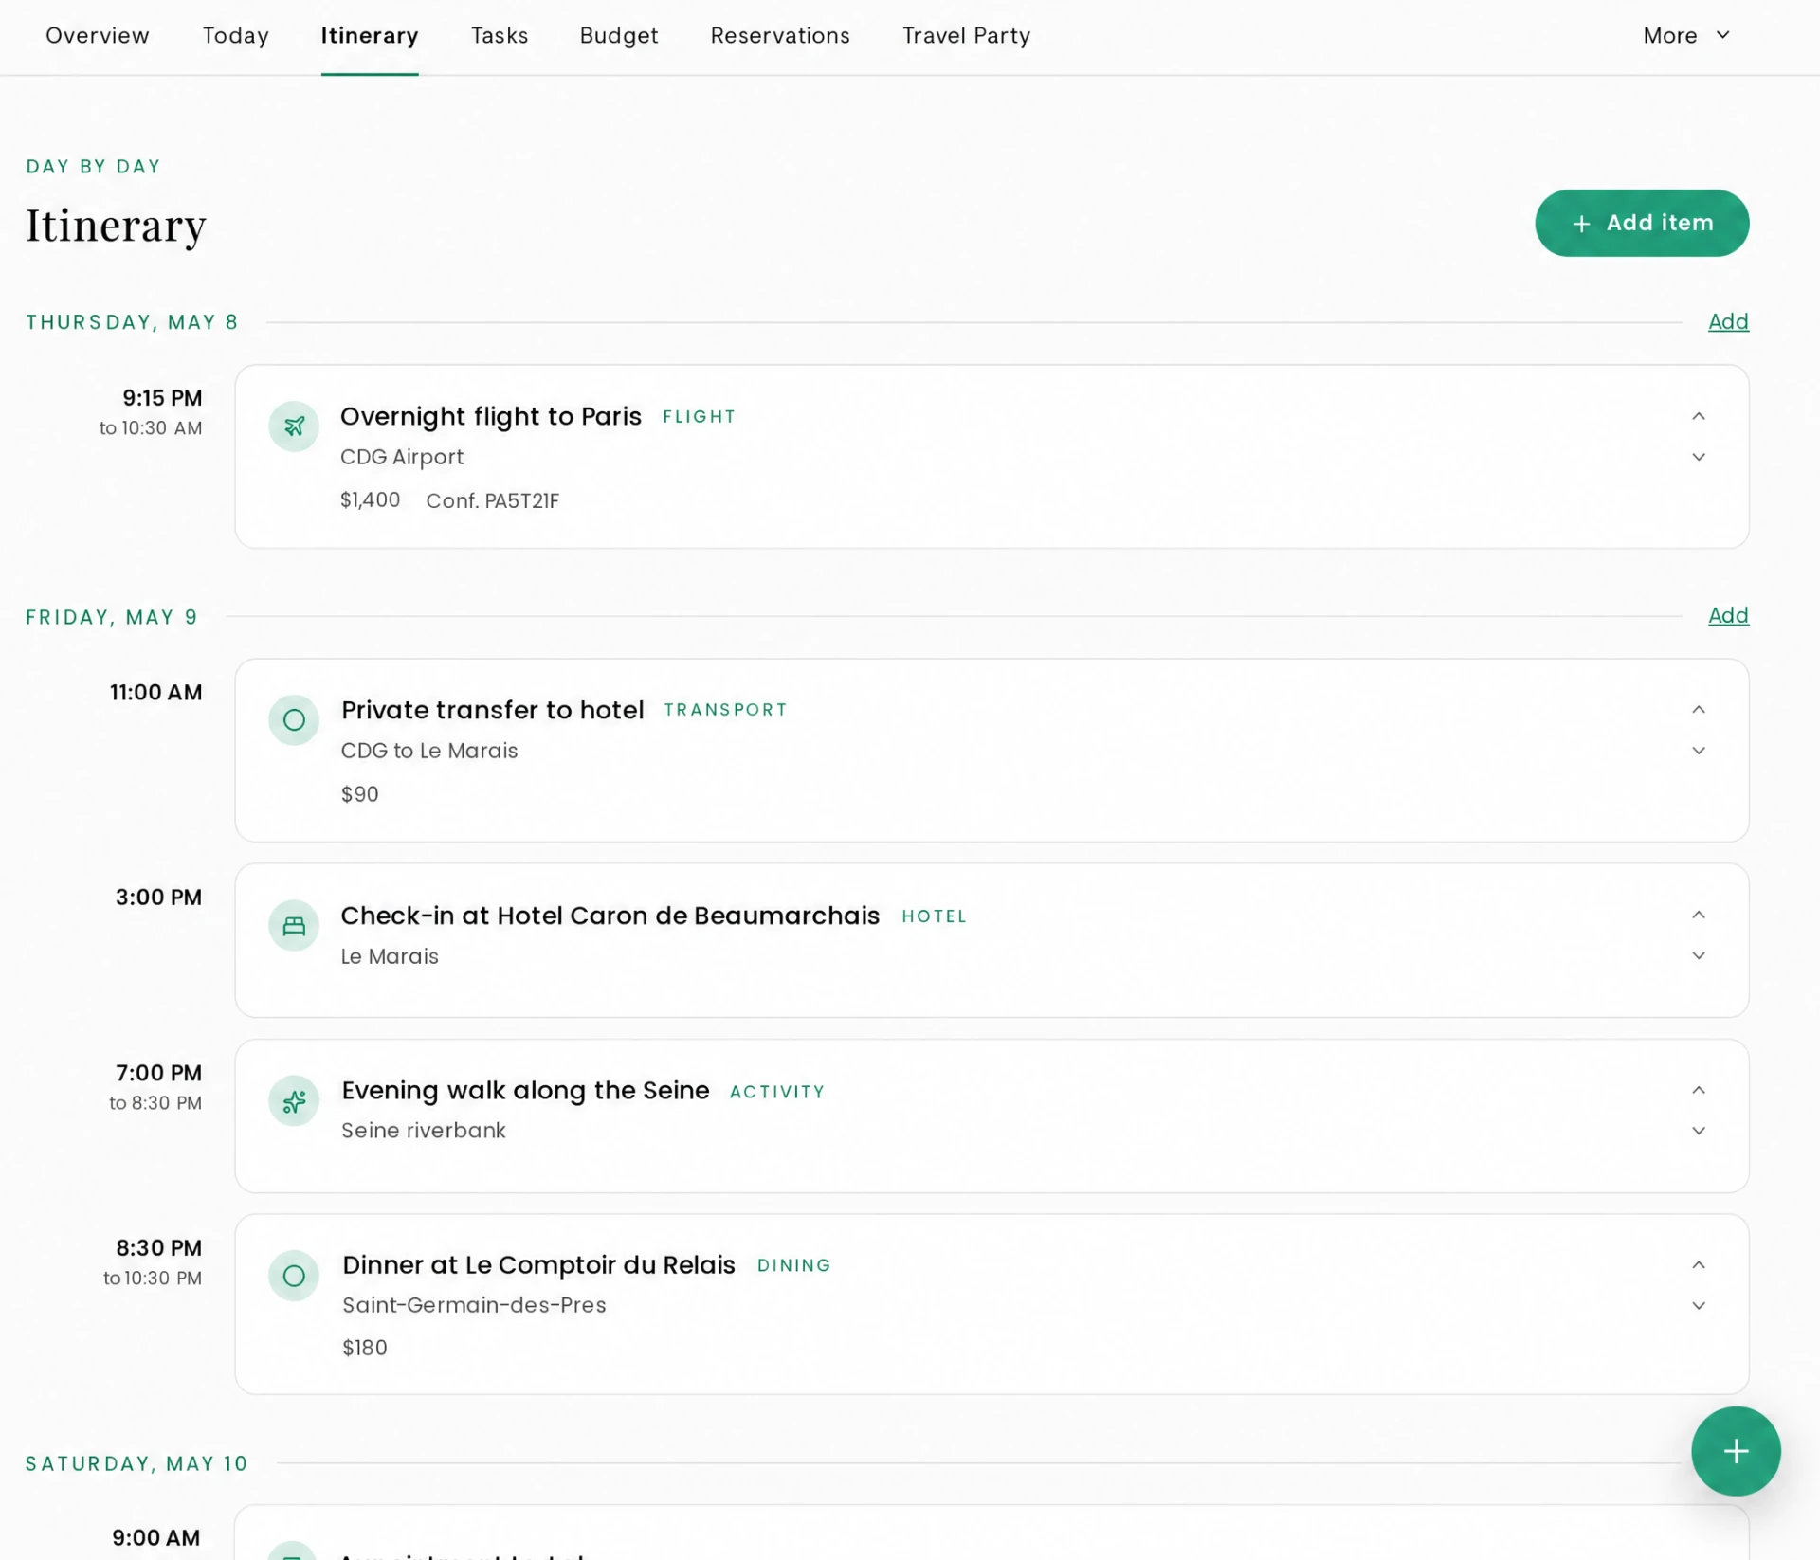Open the Reservations tab

(780, 36)
